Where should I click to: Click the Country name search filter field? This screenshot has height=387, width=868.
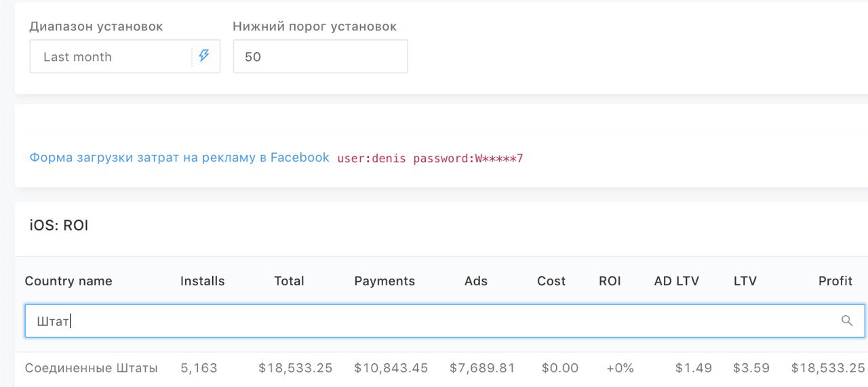coord(445,321)
